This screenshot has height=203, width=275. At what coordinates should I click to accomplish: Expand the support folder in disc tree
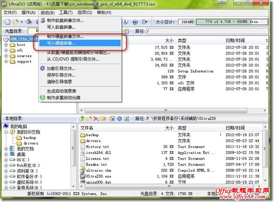coord(6,62)
